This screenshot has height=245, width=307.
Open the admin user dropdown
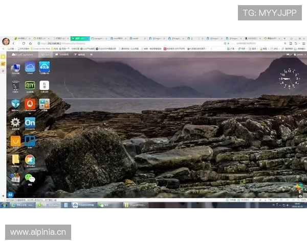300,54
